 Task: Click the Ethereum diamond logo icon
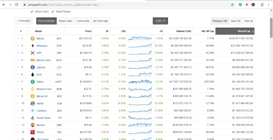click(33, 46)
